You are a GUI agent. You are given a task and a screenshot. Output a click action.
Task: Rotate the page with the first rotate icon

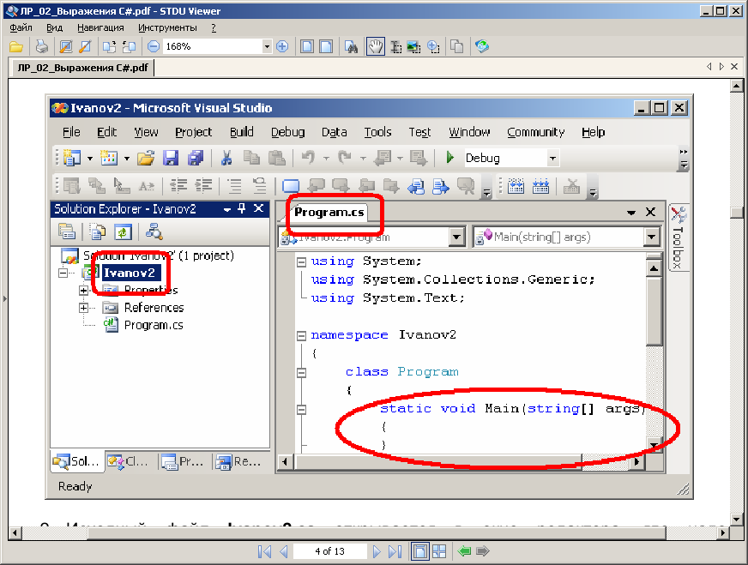(109, 46)
